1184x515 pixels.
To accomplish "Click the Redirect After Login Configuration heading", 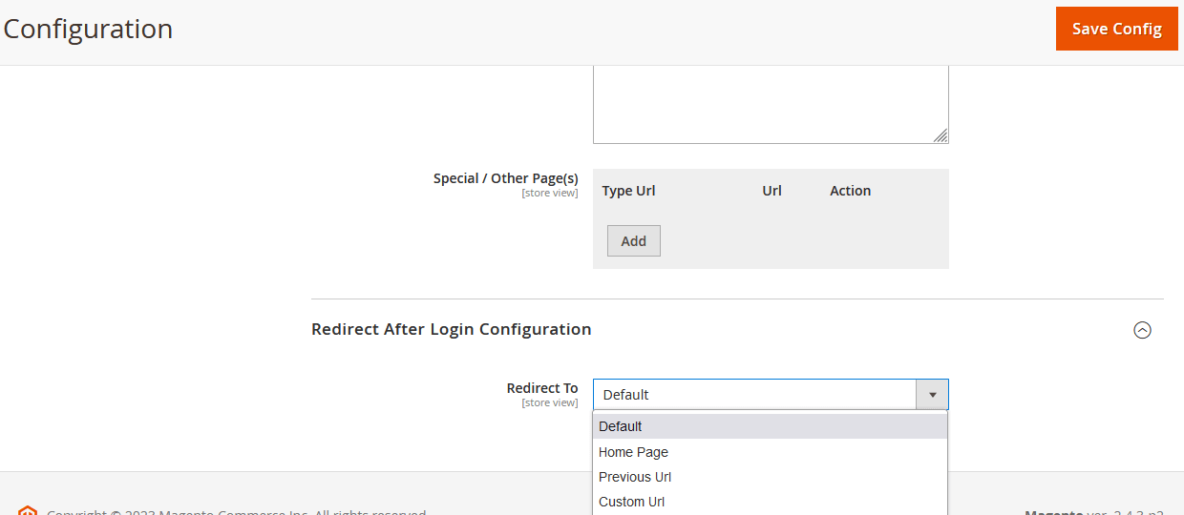I will [452, 329].
